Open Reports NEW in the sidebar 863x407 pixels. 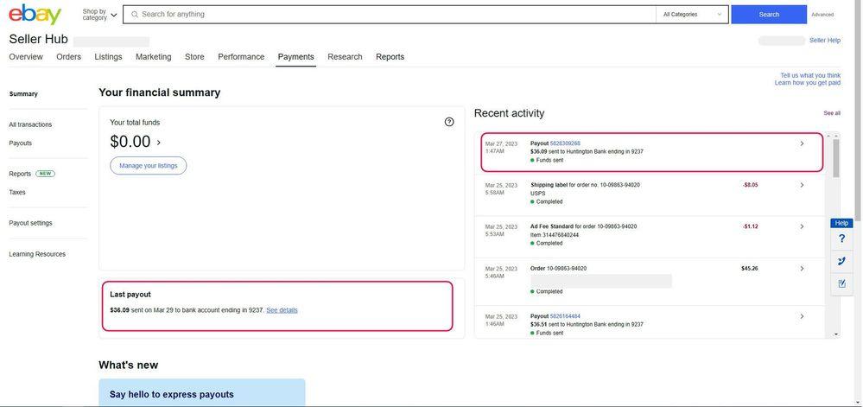pos(32,174)
